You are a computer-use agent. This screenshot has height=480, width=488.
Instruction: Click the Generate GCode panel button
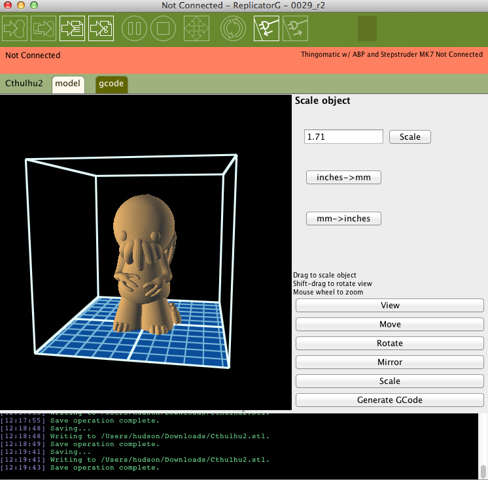tap(390, 400)
